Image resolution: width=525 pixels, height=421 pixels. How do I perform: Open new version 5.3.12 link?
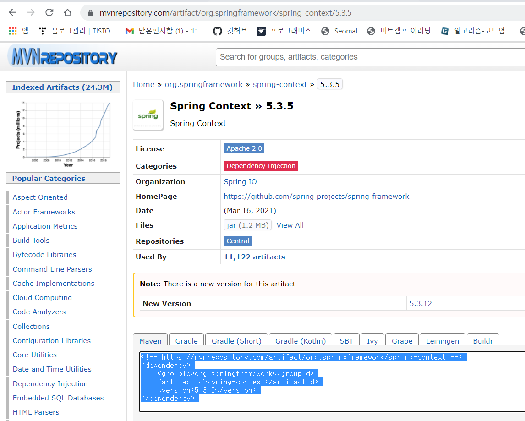point(421,303)
